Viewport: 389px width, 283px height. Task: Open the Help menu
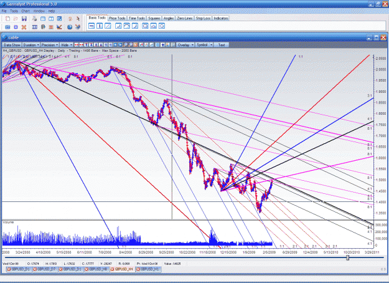52,11
